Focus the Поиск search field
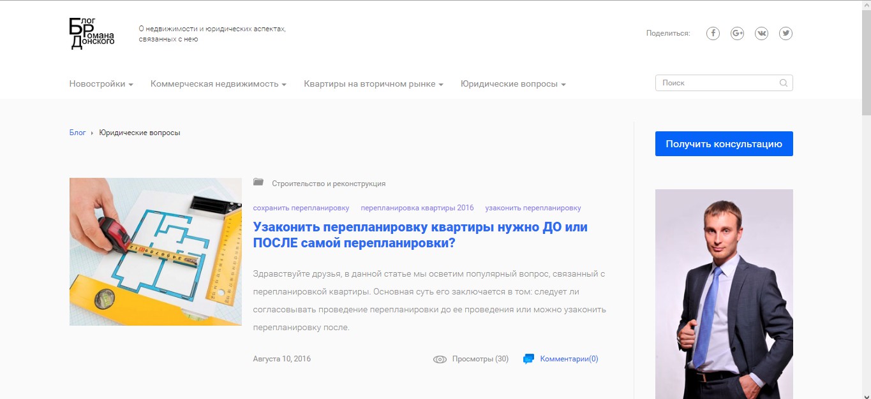 pyautogui.click(x=724, y=83)
